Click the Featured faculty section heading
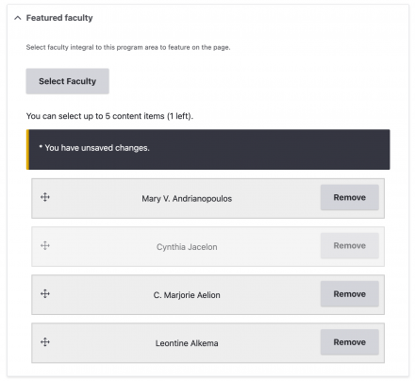This screenshot has height=381, width=415. click(x=59, y=18)
